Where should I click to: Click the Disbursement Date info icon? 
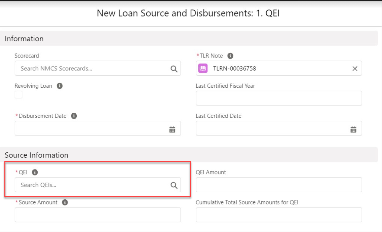click(x=74, y=116)
